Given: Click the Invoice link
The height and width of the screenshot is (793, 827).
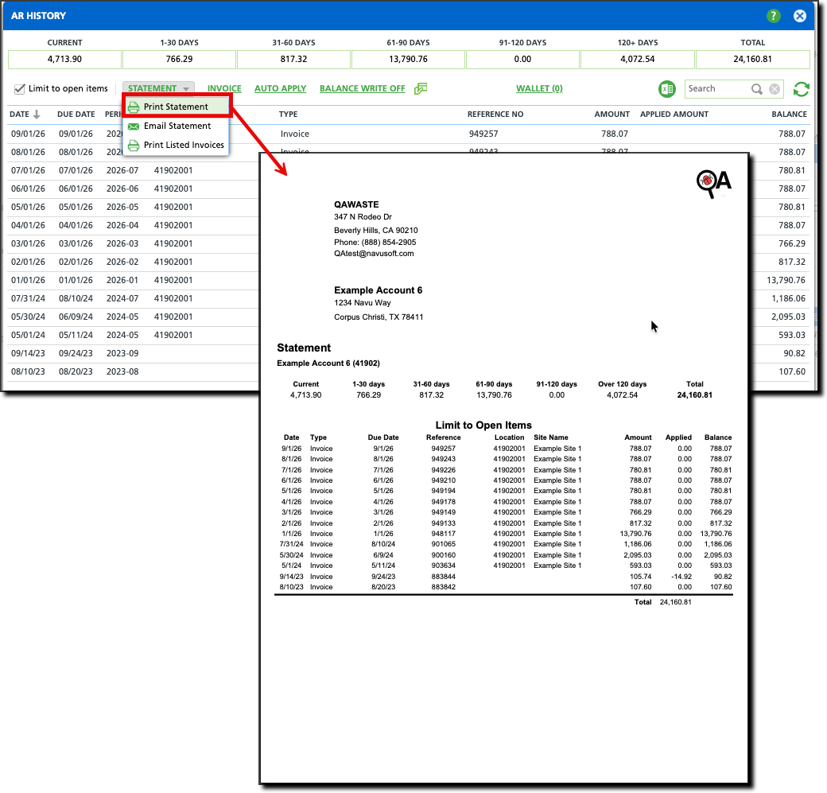Looking at the screenshot, I should point(224,88).
